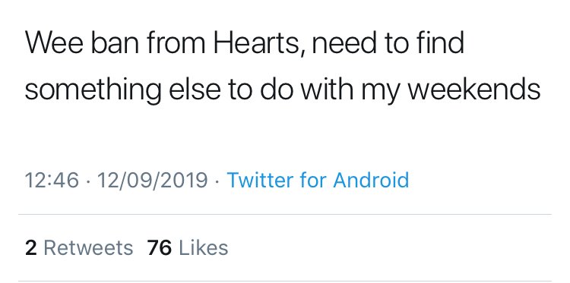This screenshot has width=570, height=283.
Task: Click the word "something" in the tweet
Action: pos(93,91)
